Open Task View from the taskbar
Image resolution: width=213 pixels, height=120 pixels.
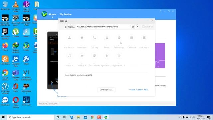pyautogui.click(x=64, y=117)
